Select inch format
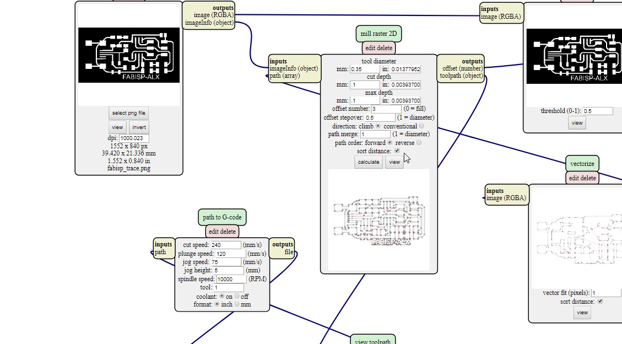 pyautogui.click(x=217, y=304)
